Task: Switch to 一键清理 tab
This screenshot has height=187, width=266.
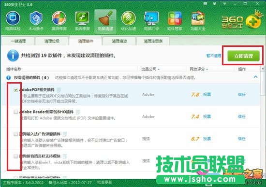Action: (18, 41)
